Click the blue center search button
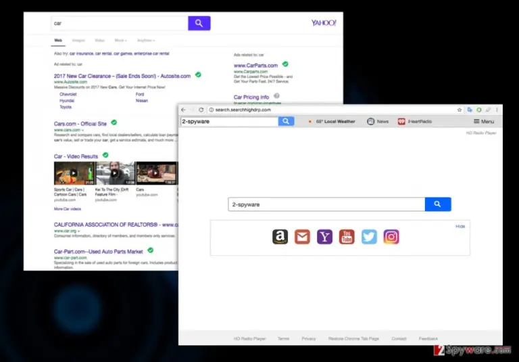The width and height of the screenshot is (519, 362). point(438,204)
